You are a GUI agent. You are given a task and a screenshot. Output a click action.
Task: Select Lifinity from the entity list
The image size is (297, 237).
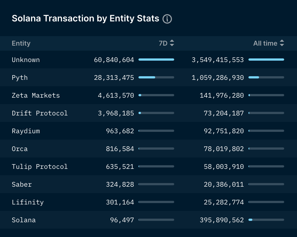coord(28,202)
